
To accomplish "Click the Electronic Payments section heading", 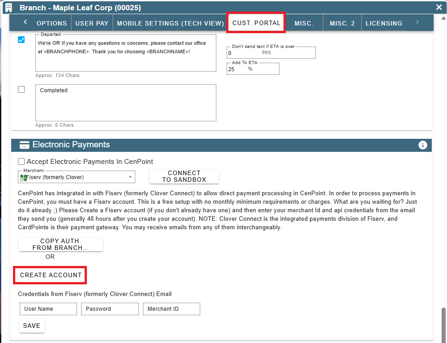I will click(71, 145).
